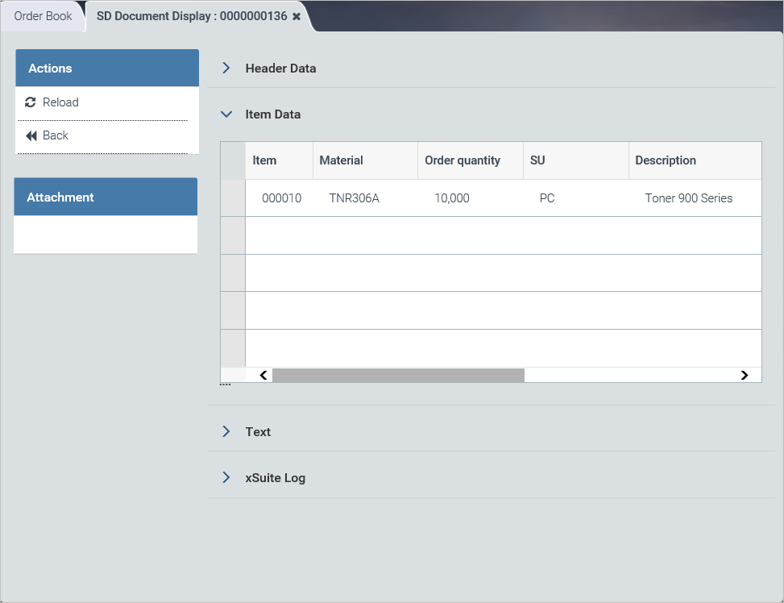Click the Back double-arrow icon
The height and width of the screenshot is (603, 784).
31,135
